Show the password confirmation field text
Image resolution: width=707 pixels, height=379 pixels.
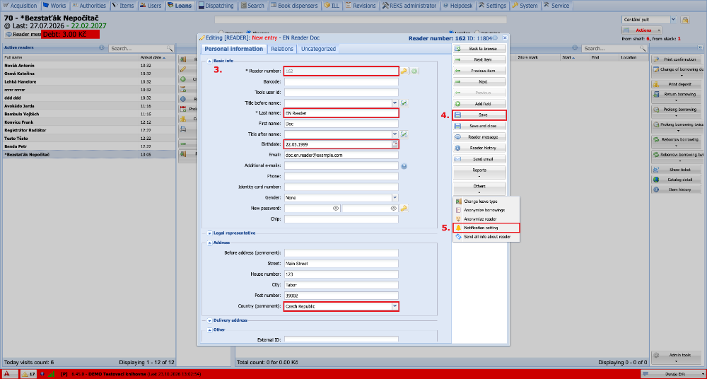(x=394, y=209)
